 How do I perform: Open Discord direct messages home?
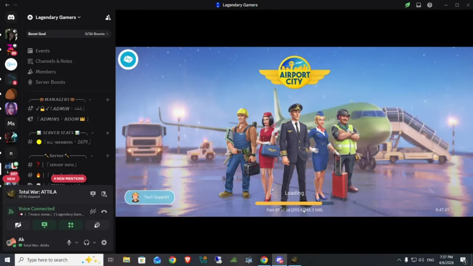pyautogui.click(x=11, y=17)
